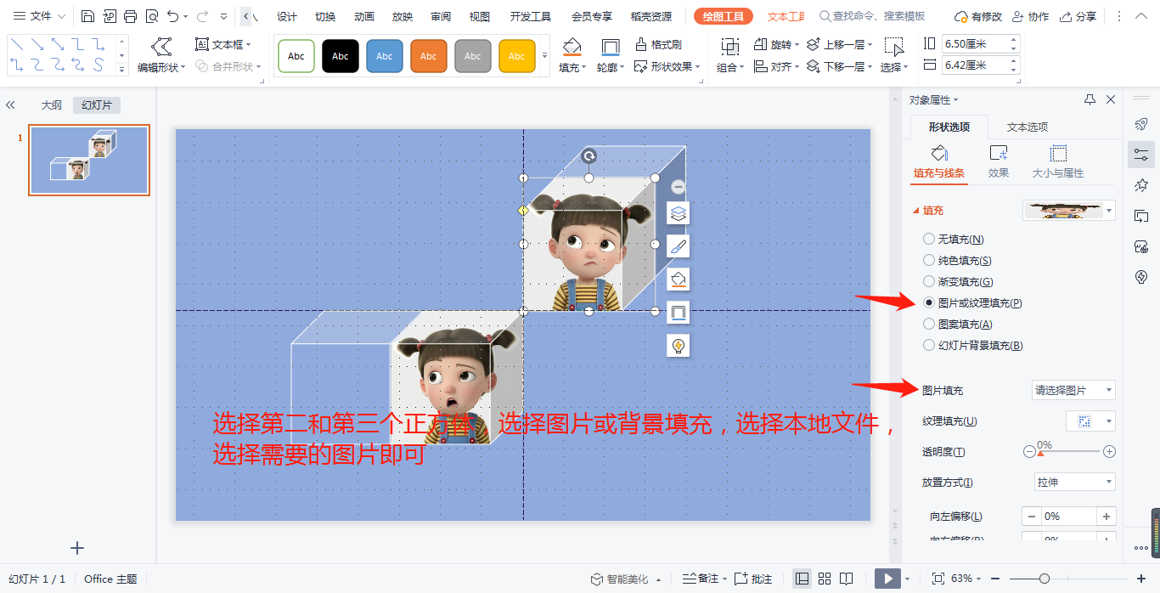Apply the black Abc shape style
This screenshot has width=1160, height=593.
pos(341,56)
